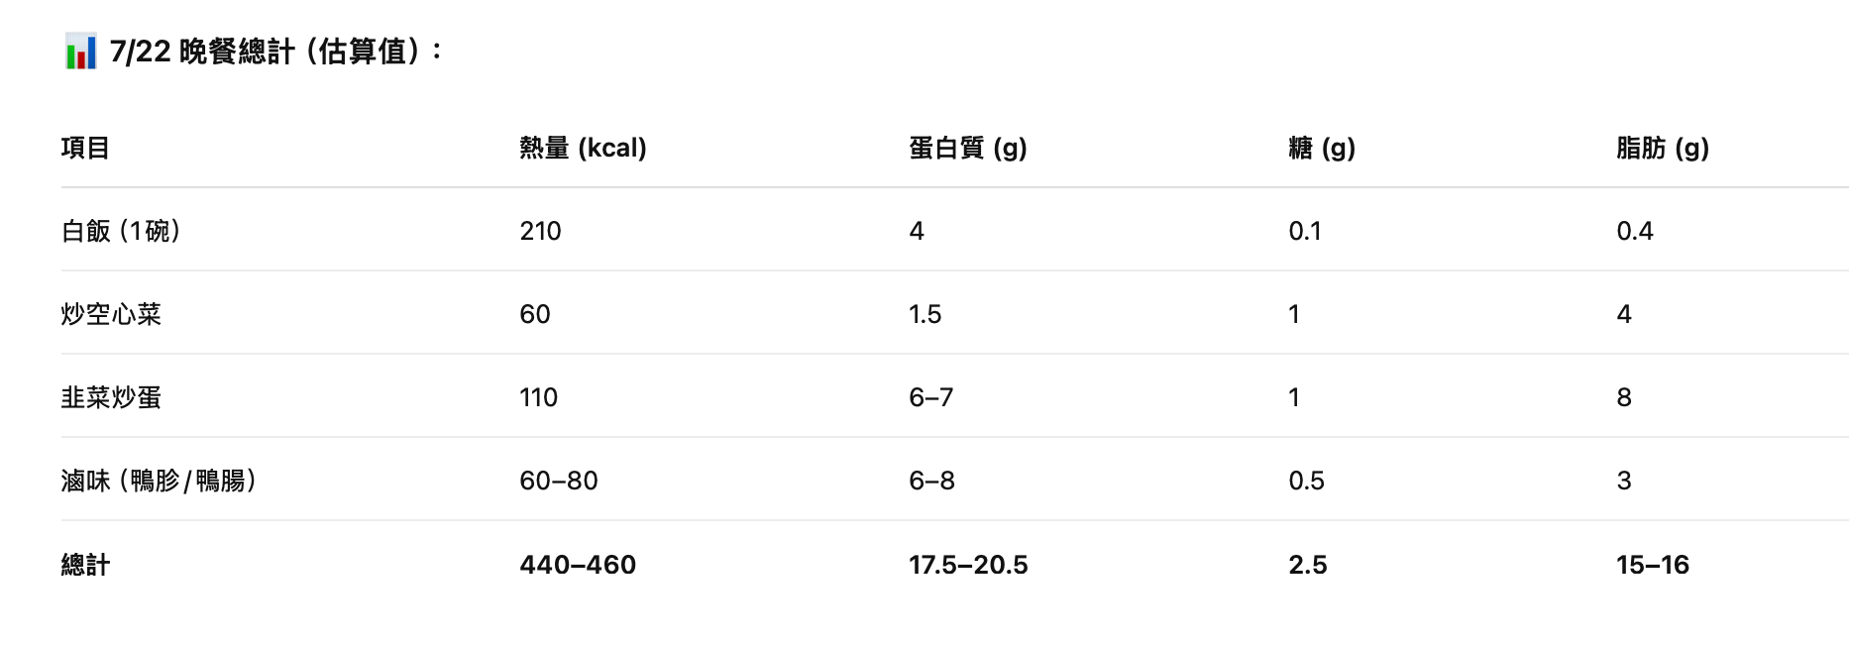Click the 熱量 (kcal) column header
This screenshot has height=646, width=1849.
[x=583, y=148]
